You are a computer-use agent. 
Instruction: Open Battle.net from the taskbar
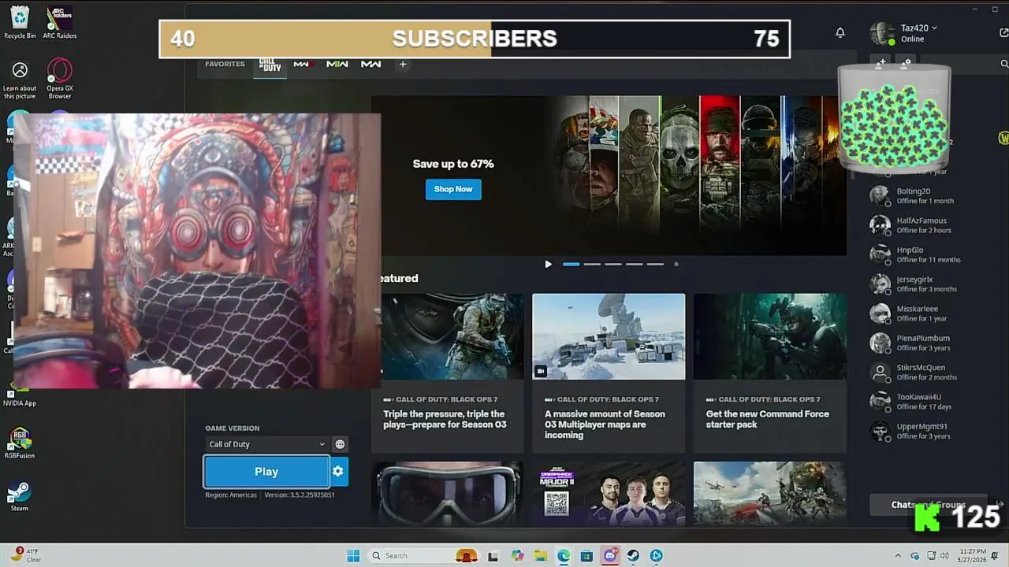tap(657, 556)
